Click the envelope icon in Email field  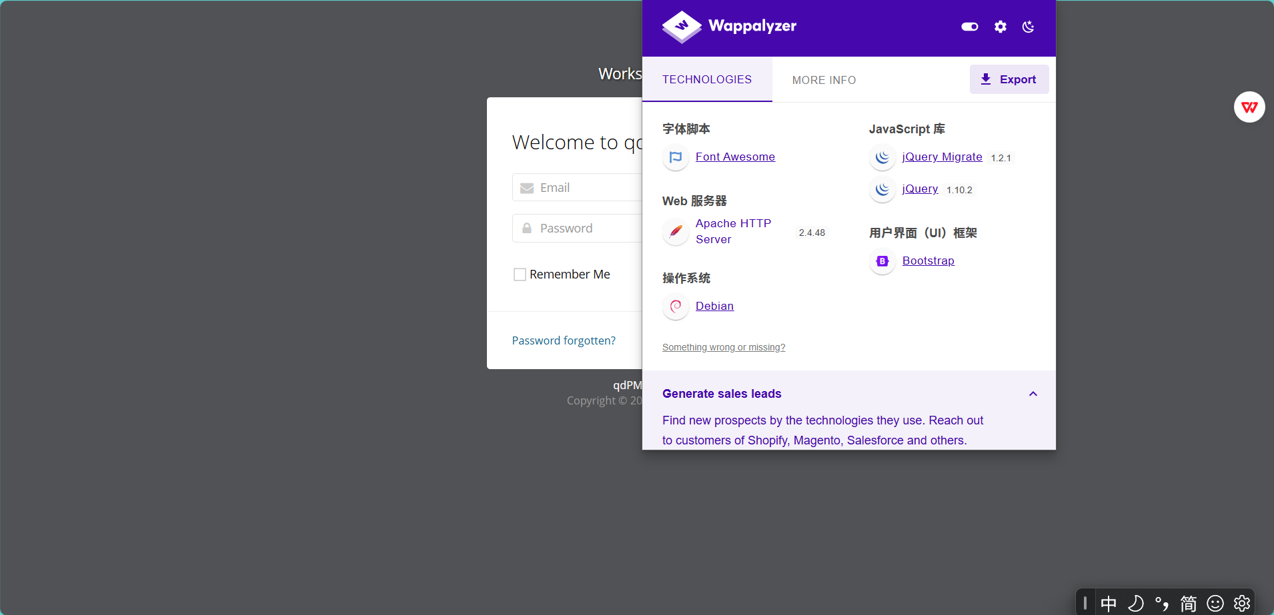527,189
